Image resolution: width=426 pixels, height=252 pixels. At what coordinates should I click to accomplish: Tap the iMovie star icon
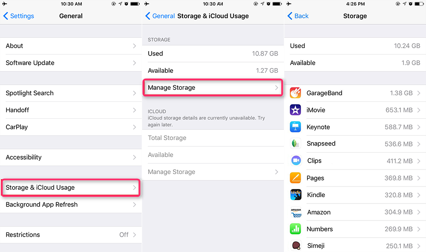tap(296, 110)
